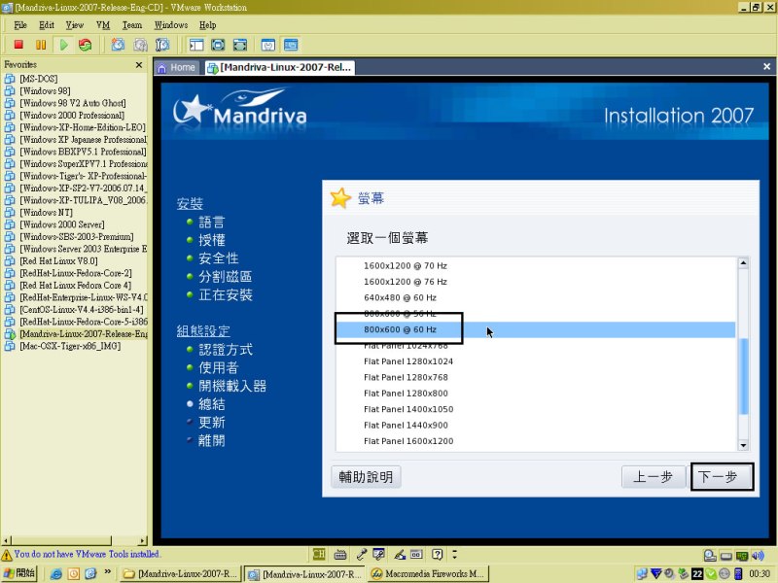This screenshot has width=778, height=583.
Task: Click the 上一步 previous button
Action: pyautogui.click(x=653, y=477)
